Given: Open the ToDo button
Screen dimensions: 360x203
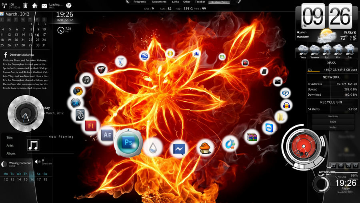Looking at the screenshot, I should pyautogui.click(x=333, y=122).
